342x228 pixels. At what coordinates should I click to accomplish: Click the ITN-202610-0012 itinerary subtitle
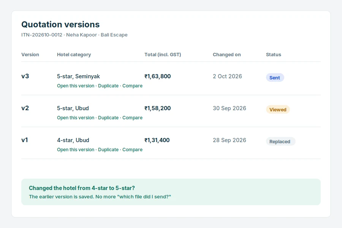[x=74, y=35]
